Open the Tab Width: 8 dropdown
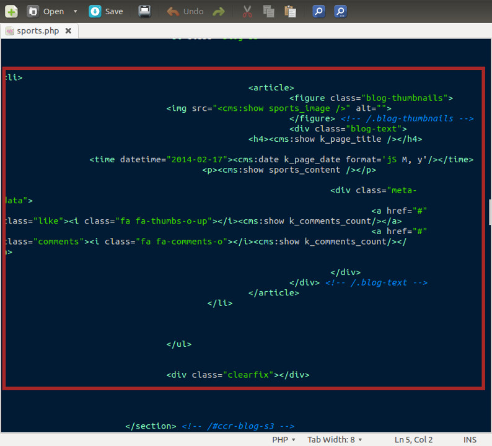Image resolution: width=492 pixels, height=446 pixels. (335, 440)
